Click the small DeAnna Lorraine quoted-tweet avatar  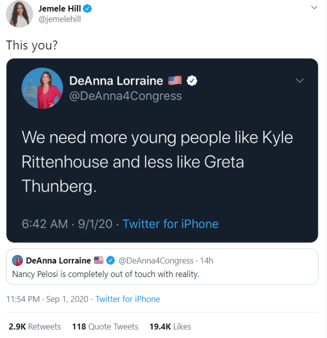point(17,260)
